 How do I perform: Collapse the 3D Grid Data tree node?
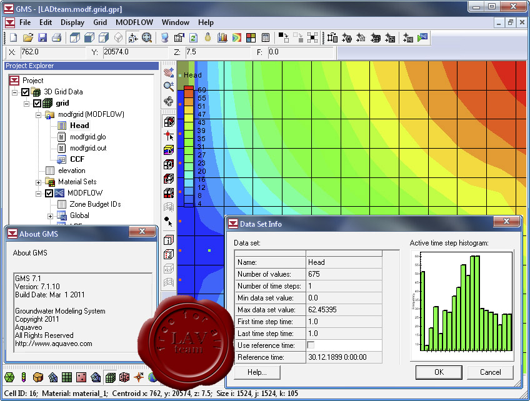coord(14,92)
